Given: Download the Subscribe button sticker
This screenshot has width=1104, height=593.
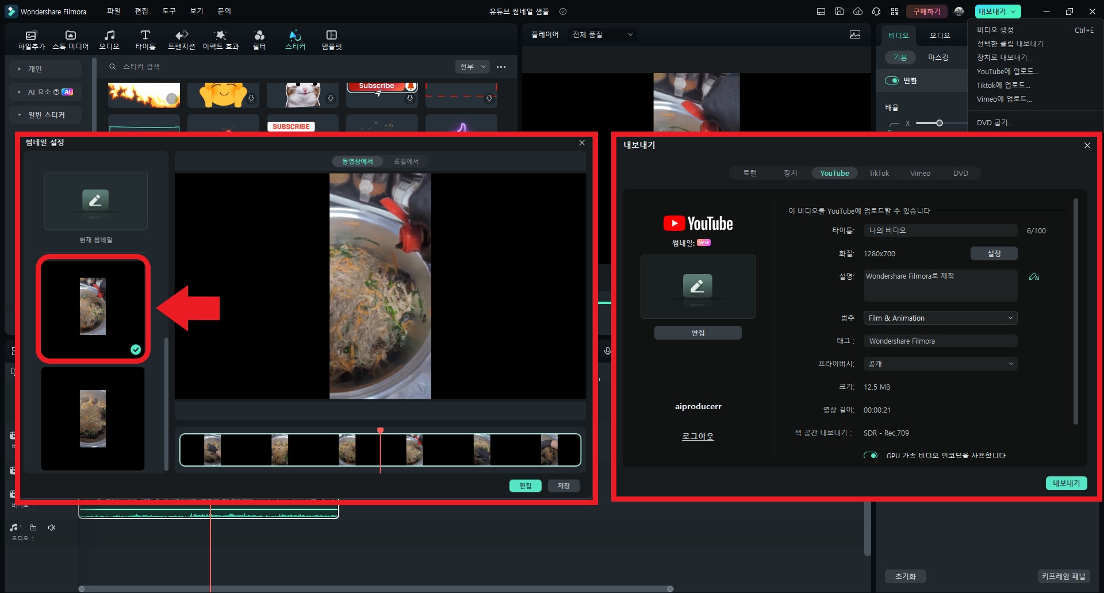Looking at the screenshot, I should [410, 99].
